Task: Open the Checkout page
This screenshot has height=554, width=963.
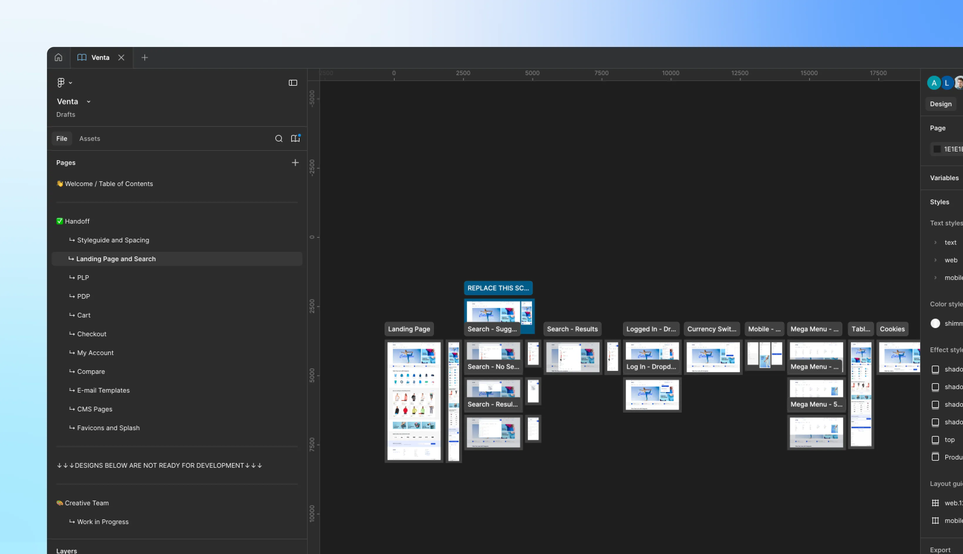Action: [x=92, y=334]
